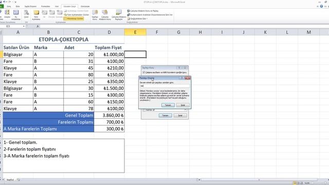This screenshot has height=185, width=329.
Task: Click Tüm Açıklamaları Göster
Action: (77, 15)
